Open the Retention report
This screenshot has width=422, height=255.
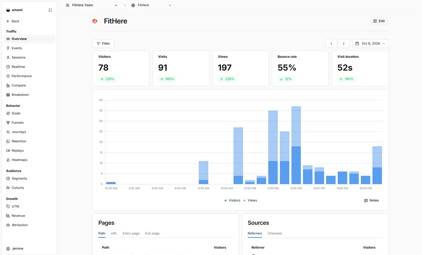tap(29, 141)
